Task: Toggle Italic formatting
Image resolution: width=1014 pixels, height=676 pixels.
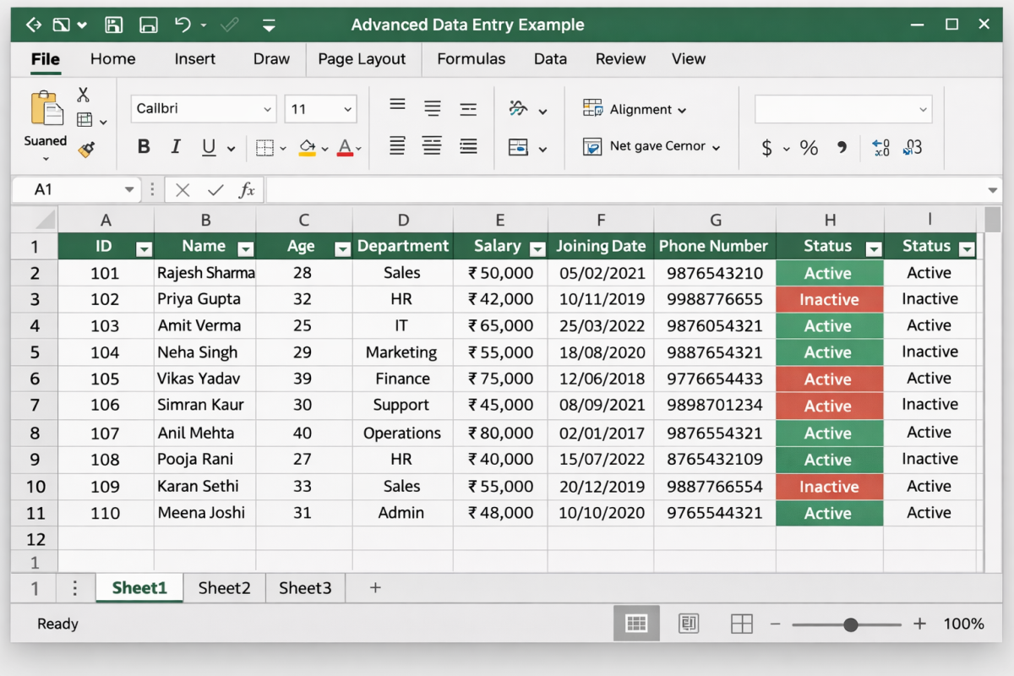Action: pyautogui.click(x=176, y=147)
